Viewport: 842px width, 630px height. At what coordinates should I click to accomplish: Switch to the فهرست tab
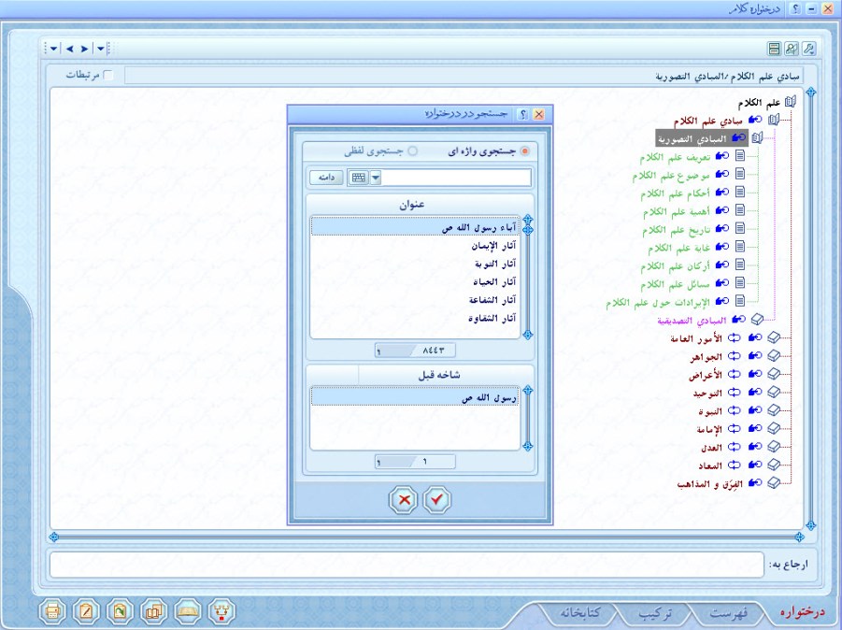click(x=727, y=613)
